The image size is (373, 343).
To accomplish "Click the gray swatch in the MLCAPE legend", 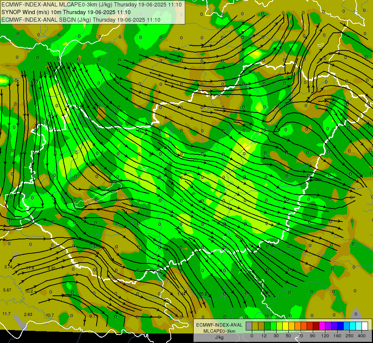I will (x=249, y=326).
